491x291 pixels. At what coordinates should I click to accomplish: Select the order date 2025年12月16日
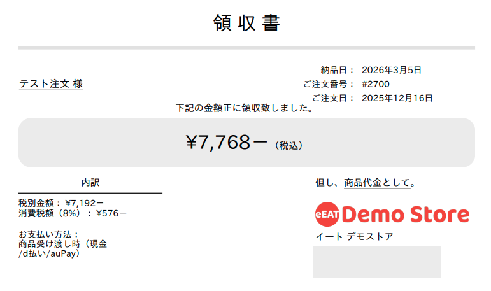(x=397, y=98)
